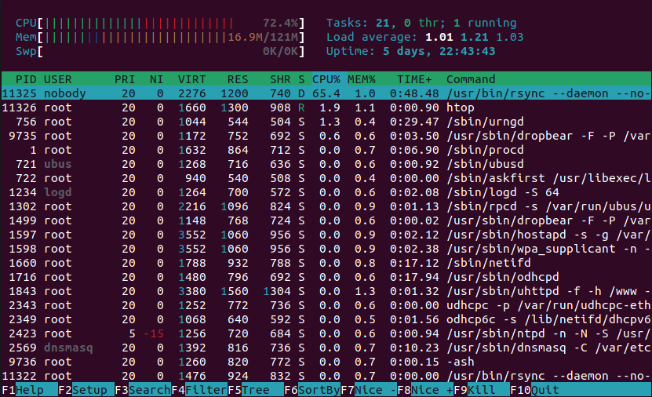Open the F6 SortBy menu
The height and width of the screenshot is (397, 652).
312,390
